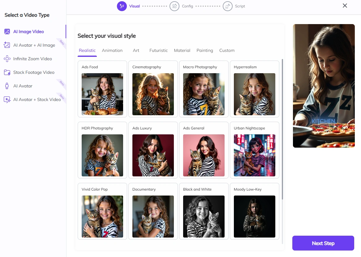
Task: Select the Black and White thumbnail
Action: (x=204, y=217)
